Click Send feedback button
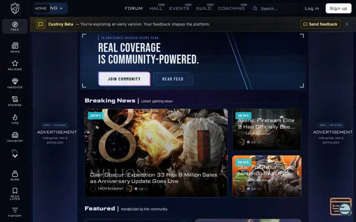Screen dimensions: 356x222 click(x=320, y=24)
